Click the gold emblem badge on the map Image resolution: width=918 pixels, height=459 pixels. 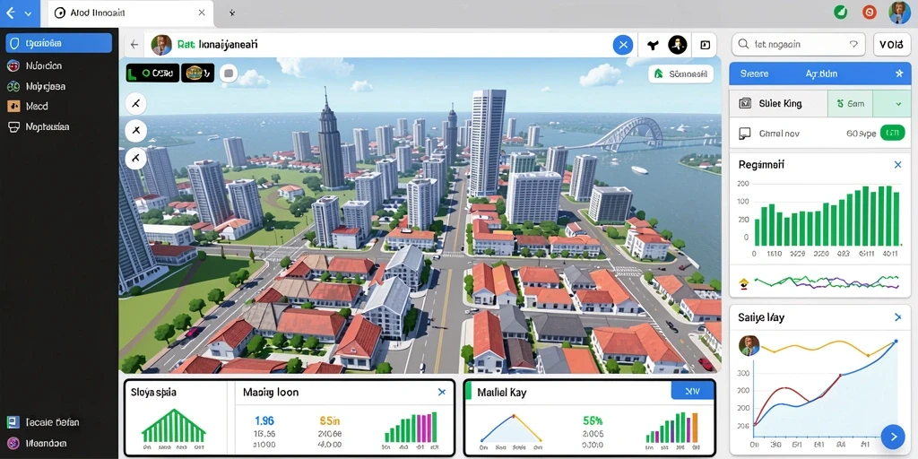coord(198,74)
